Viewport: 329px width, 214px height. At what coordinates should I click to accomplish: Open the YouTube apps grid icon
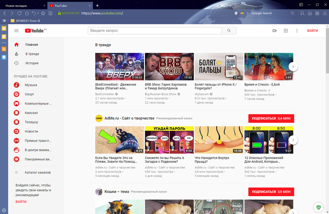coord(286,31)
